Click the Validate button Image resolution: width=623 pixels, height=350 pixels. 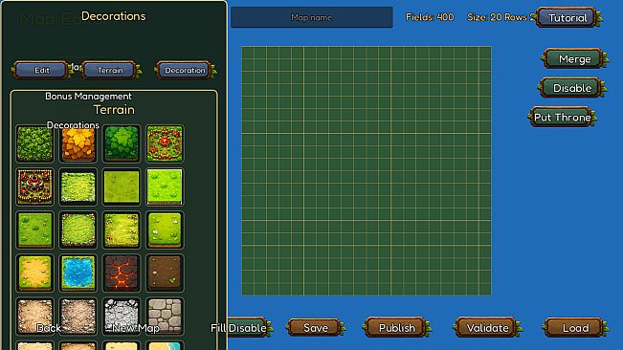(x=487, y=328)
